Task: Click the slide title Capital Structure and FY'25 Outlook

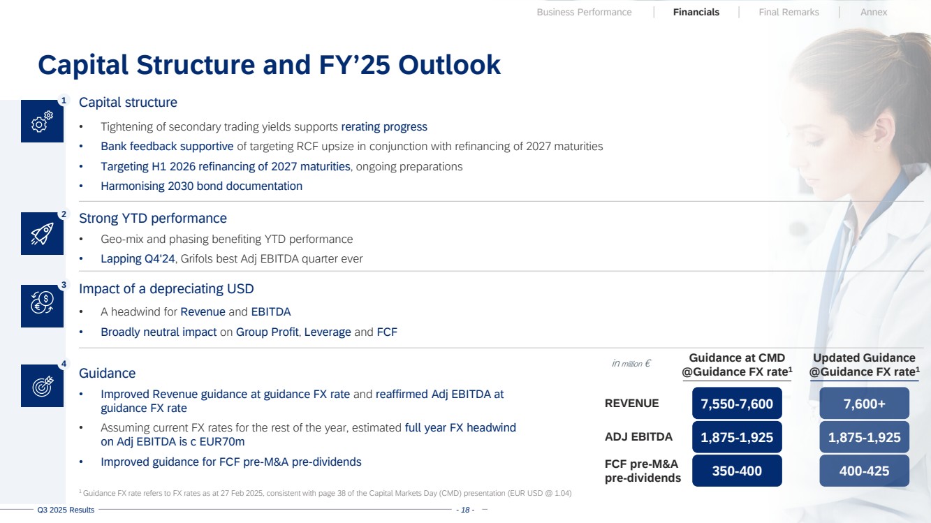Action: coord(269,64)
